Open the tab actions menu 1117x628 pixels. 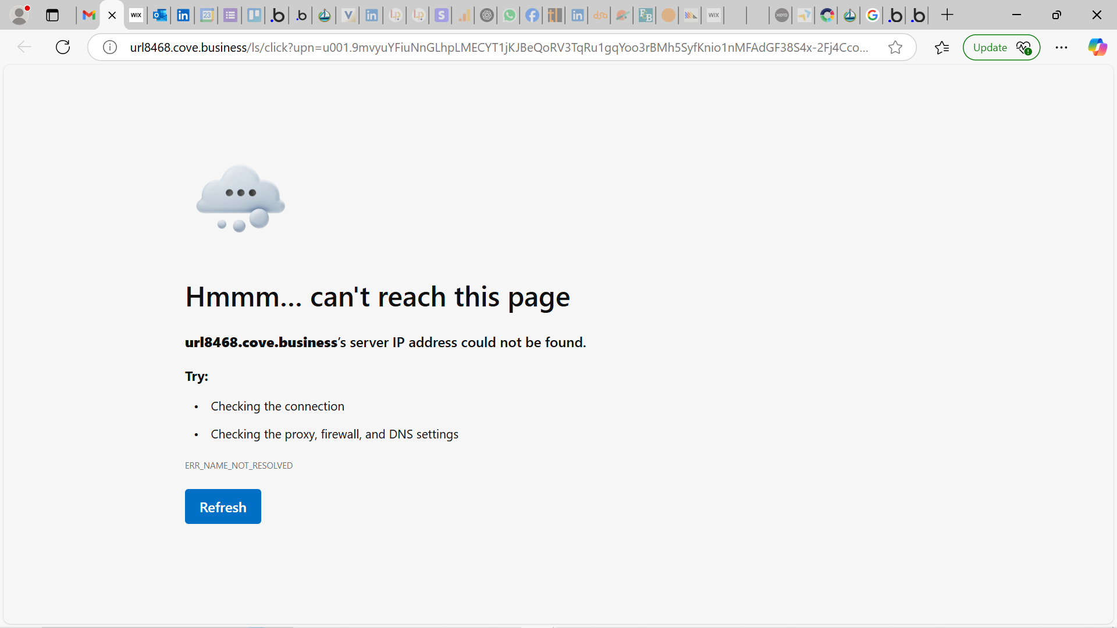(x=52, y=16)
